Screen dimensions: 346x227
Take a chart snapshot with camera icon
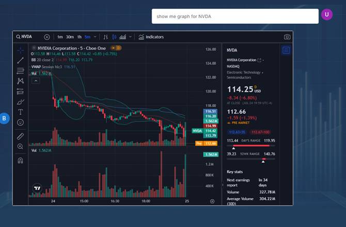287,37
